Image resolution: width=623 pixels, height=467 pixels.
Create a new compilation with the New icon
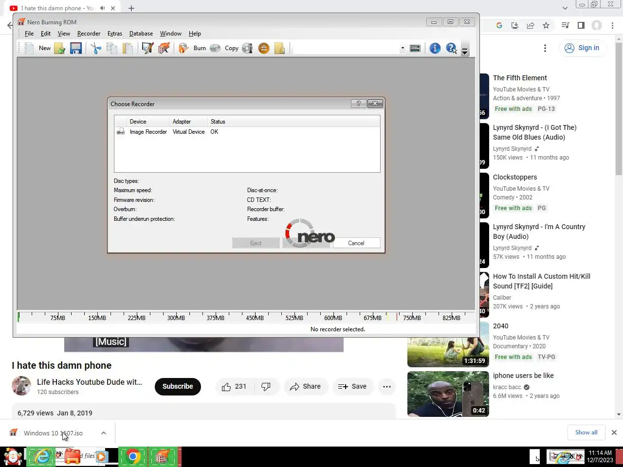click(37, 48)
